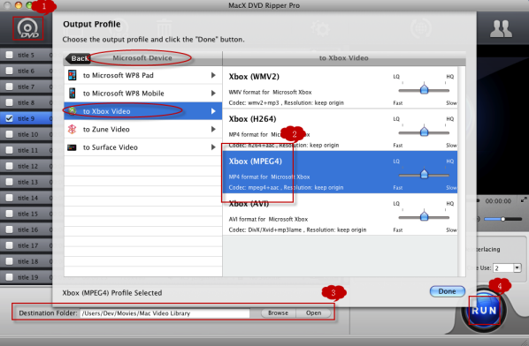The height and width of the screenshot is (346, 529).
Task: Adjust the preview volume slider
Action: (x=502, y=219)
